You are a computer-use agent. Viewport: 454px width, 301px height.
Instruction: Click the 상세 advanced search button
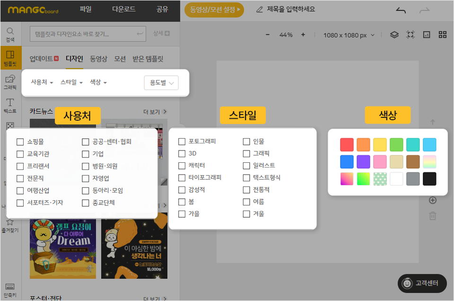[x=161, y=34]
